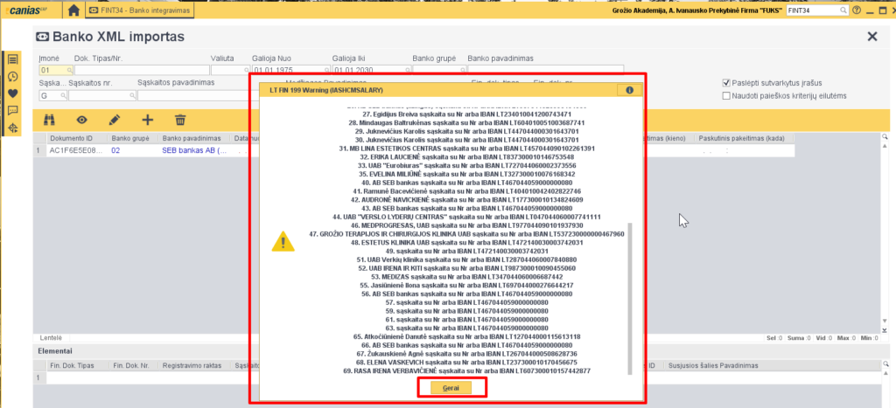
Task: Click the 'SEB bankas AB' link in row 1
Action: tap(194, 150)
